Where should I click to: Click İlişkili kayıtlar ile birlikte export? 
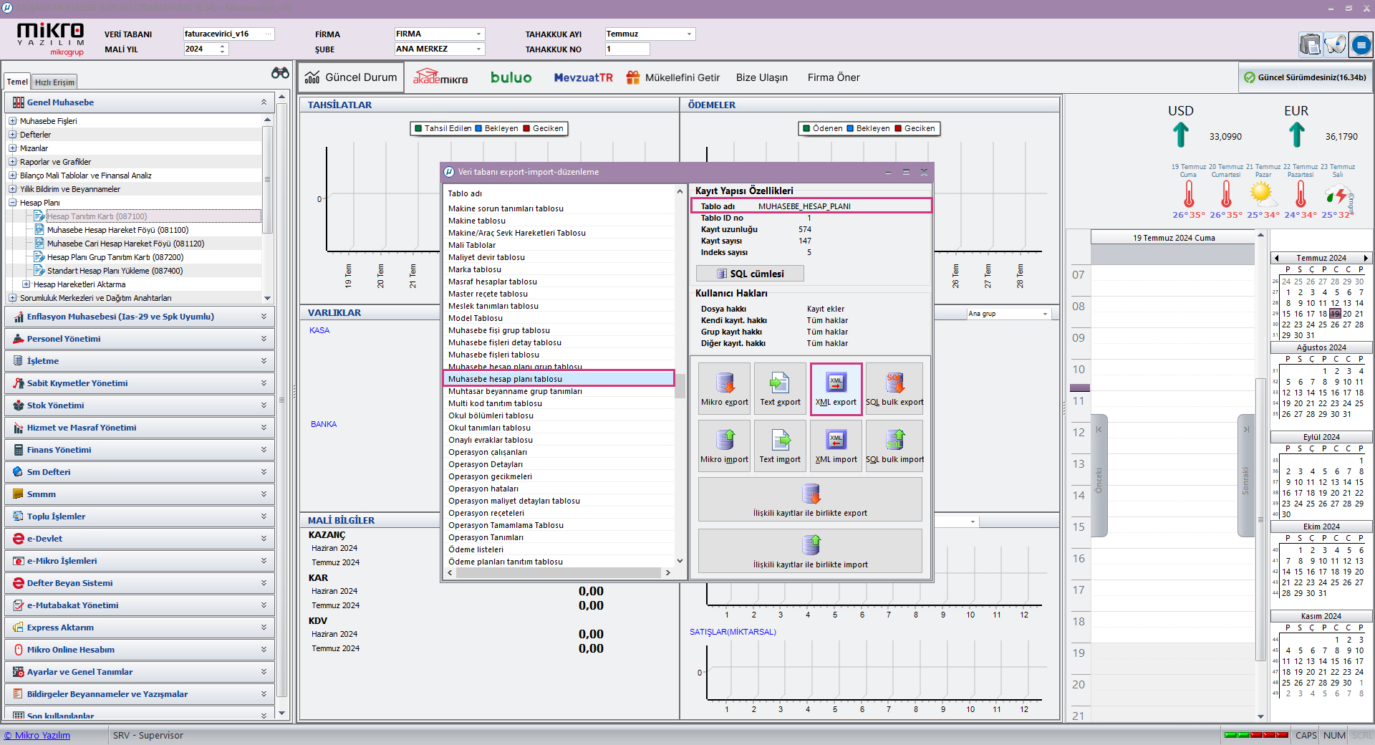[810, 499]
